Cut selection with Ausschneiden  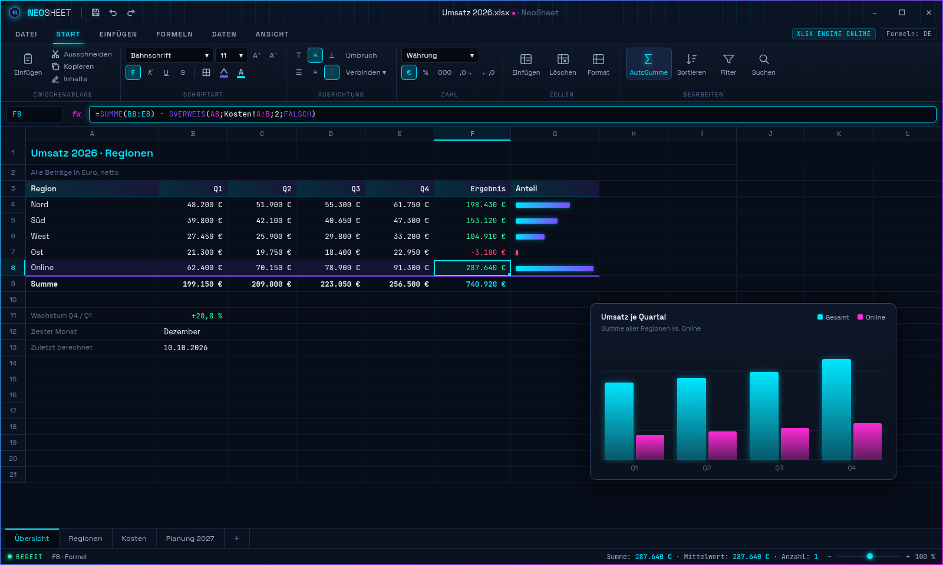point(82,54)
